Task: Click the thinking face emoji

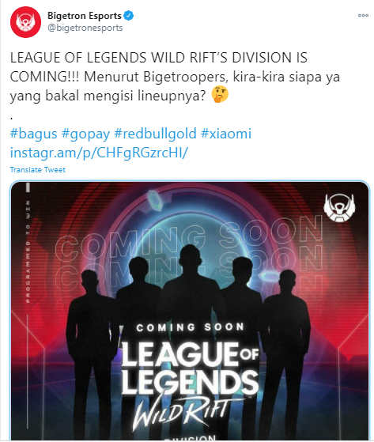Action: point(220,94)
